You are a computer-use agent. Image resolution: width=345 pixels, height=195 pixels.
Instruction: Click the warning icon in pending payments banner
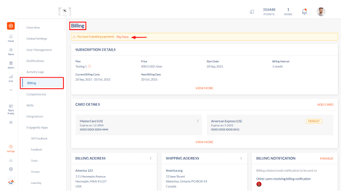coord(74,36)
